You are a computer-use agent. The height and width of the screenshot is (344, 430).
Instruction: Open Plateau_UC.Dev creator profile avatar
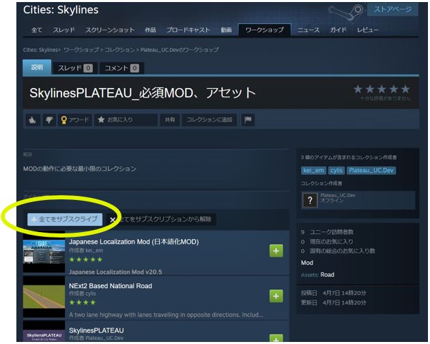coord(310,200)
